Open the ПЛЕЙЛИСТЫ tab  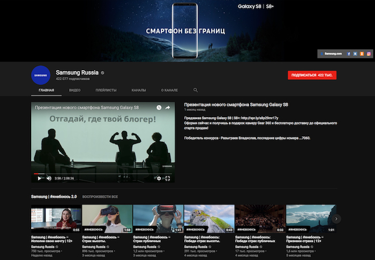(106, 90)
